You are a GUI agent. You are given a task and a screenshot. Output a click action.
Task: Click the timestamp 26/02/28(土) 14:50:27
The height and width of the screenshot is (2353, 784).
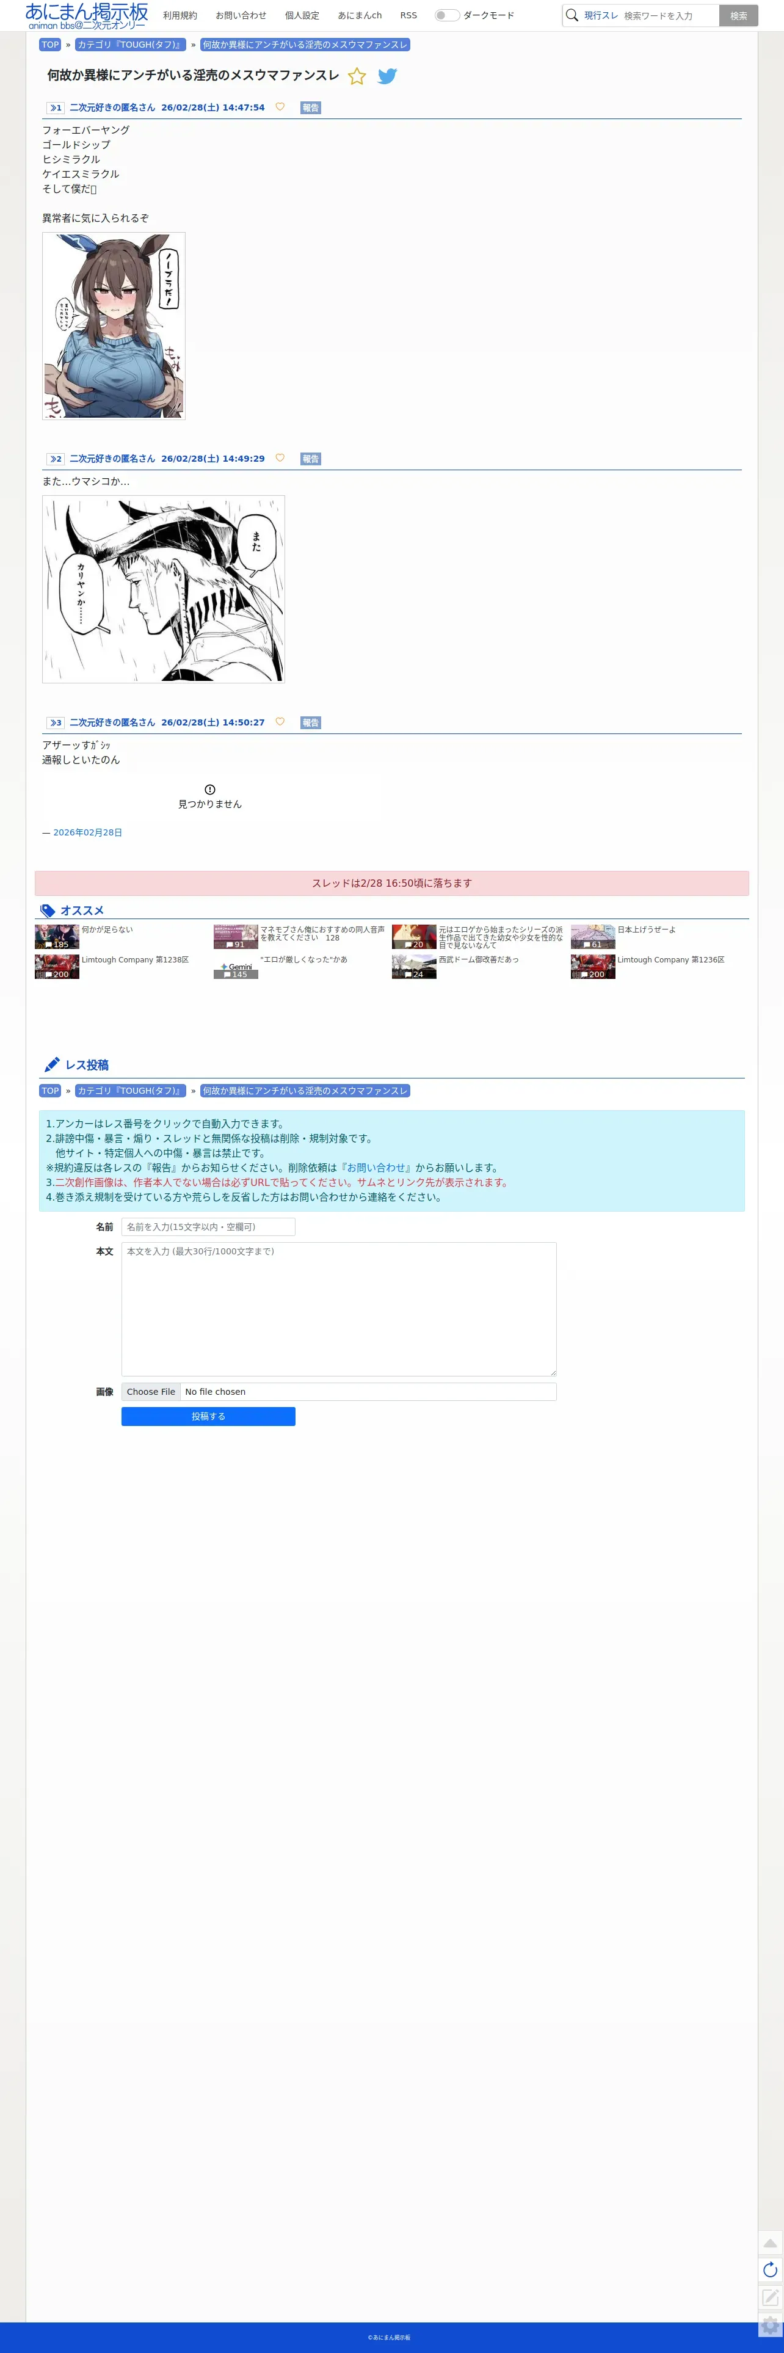[x=213, y=722]
